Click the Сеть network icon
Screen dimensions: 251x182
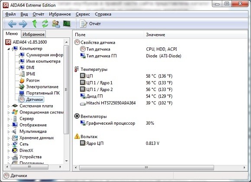pyautogui.click(x=15, y=144)
